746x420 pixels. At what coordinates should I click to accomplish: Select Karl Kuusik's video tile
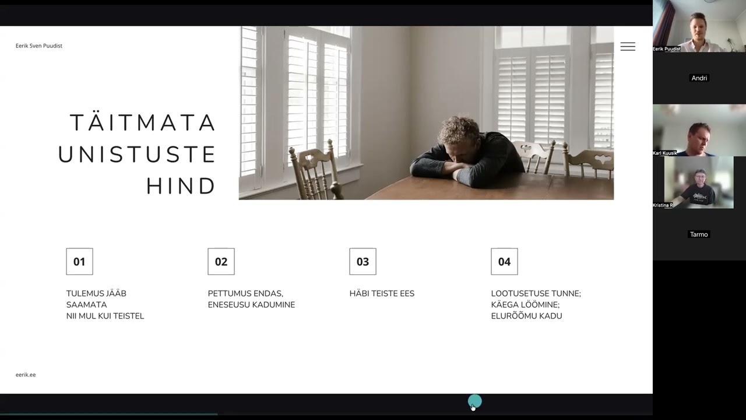[699, 130]
